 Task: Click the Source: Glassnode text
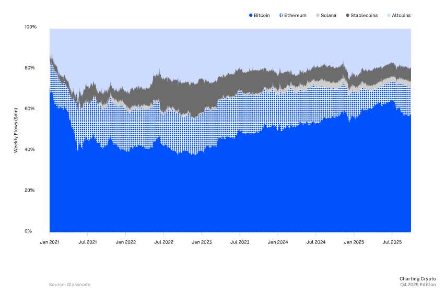[x=70, y=285]
